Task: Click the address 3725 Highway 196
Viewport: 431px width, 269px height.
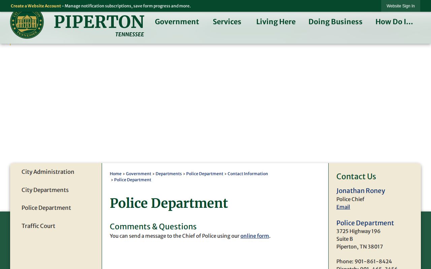Action: (358, 231)
